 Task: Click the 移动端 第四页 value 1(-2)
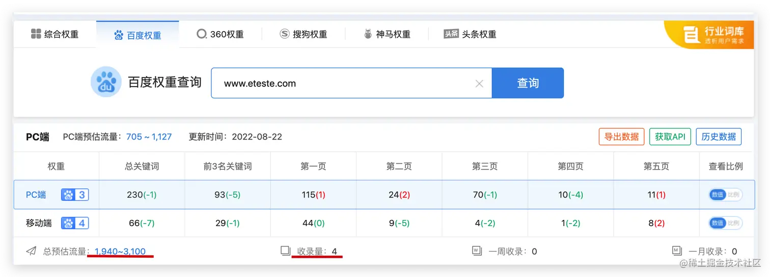570,223
